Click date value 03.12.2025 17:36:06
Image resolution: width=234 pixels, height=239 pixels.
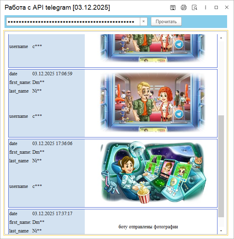pyautogui.click(x=52, y=144)
